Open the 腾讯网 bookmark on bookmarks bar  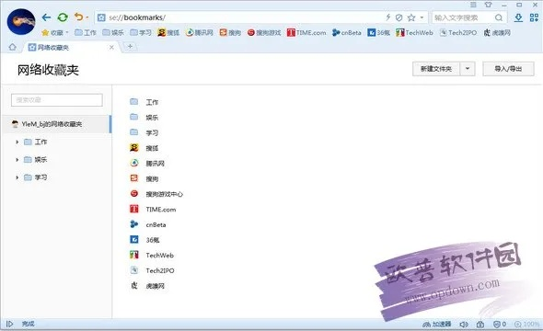200,32
